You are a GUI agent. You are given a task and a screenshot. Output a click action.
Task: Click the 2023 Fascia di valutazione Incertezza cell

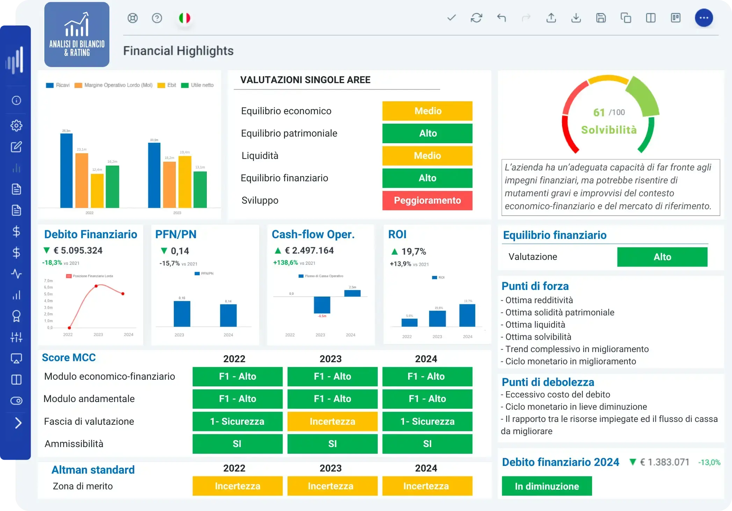332,421
